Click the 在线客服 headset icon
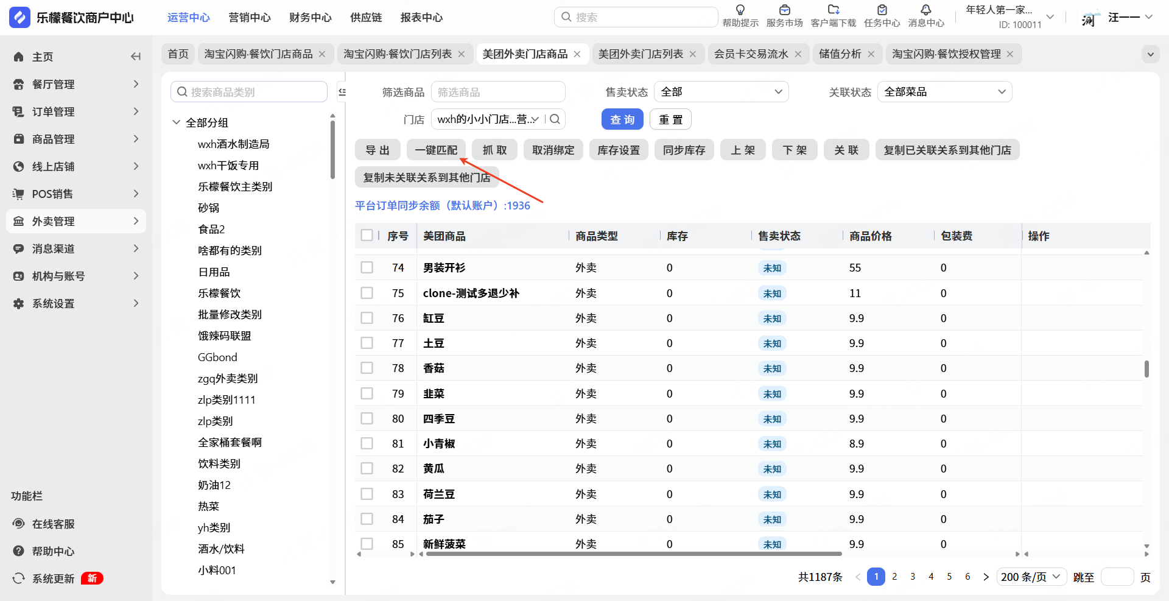The image size is (1169, 601). (19, 524)
